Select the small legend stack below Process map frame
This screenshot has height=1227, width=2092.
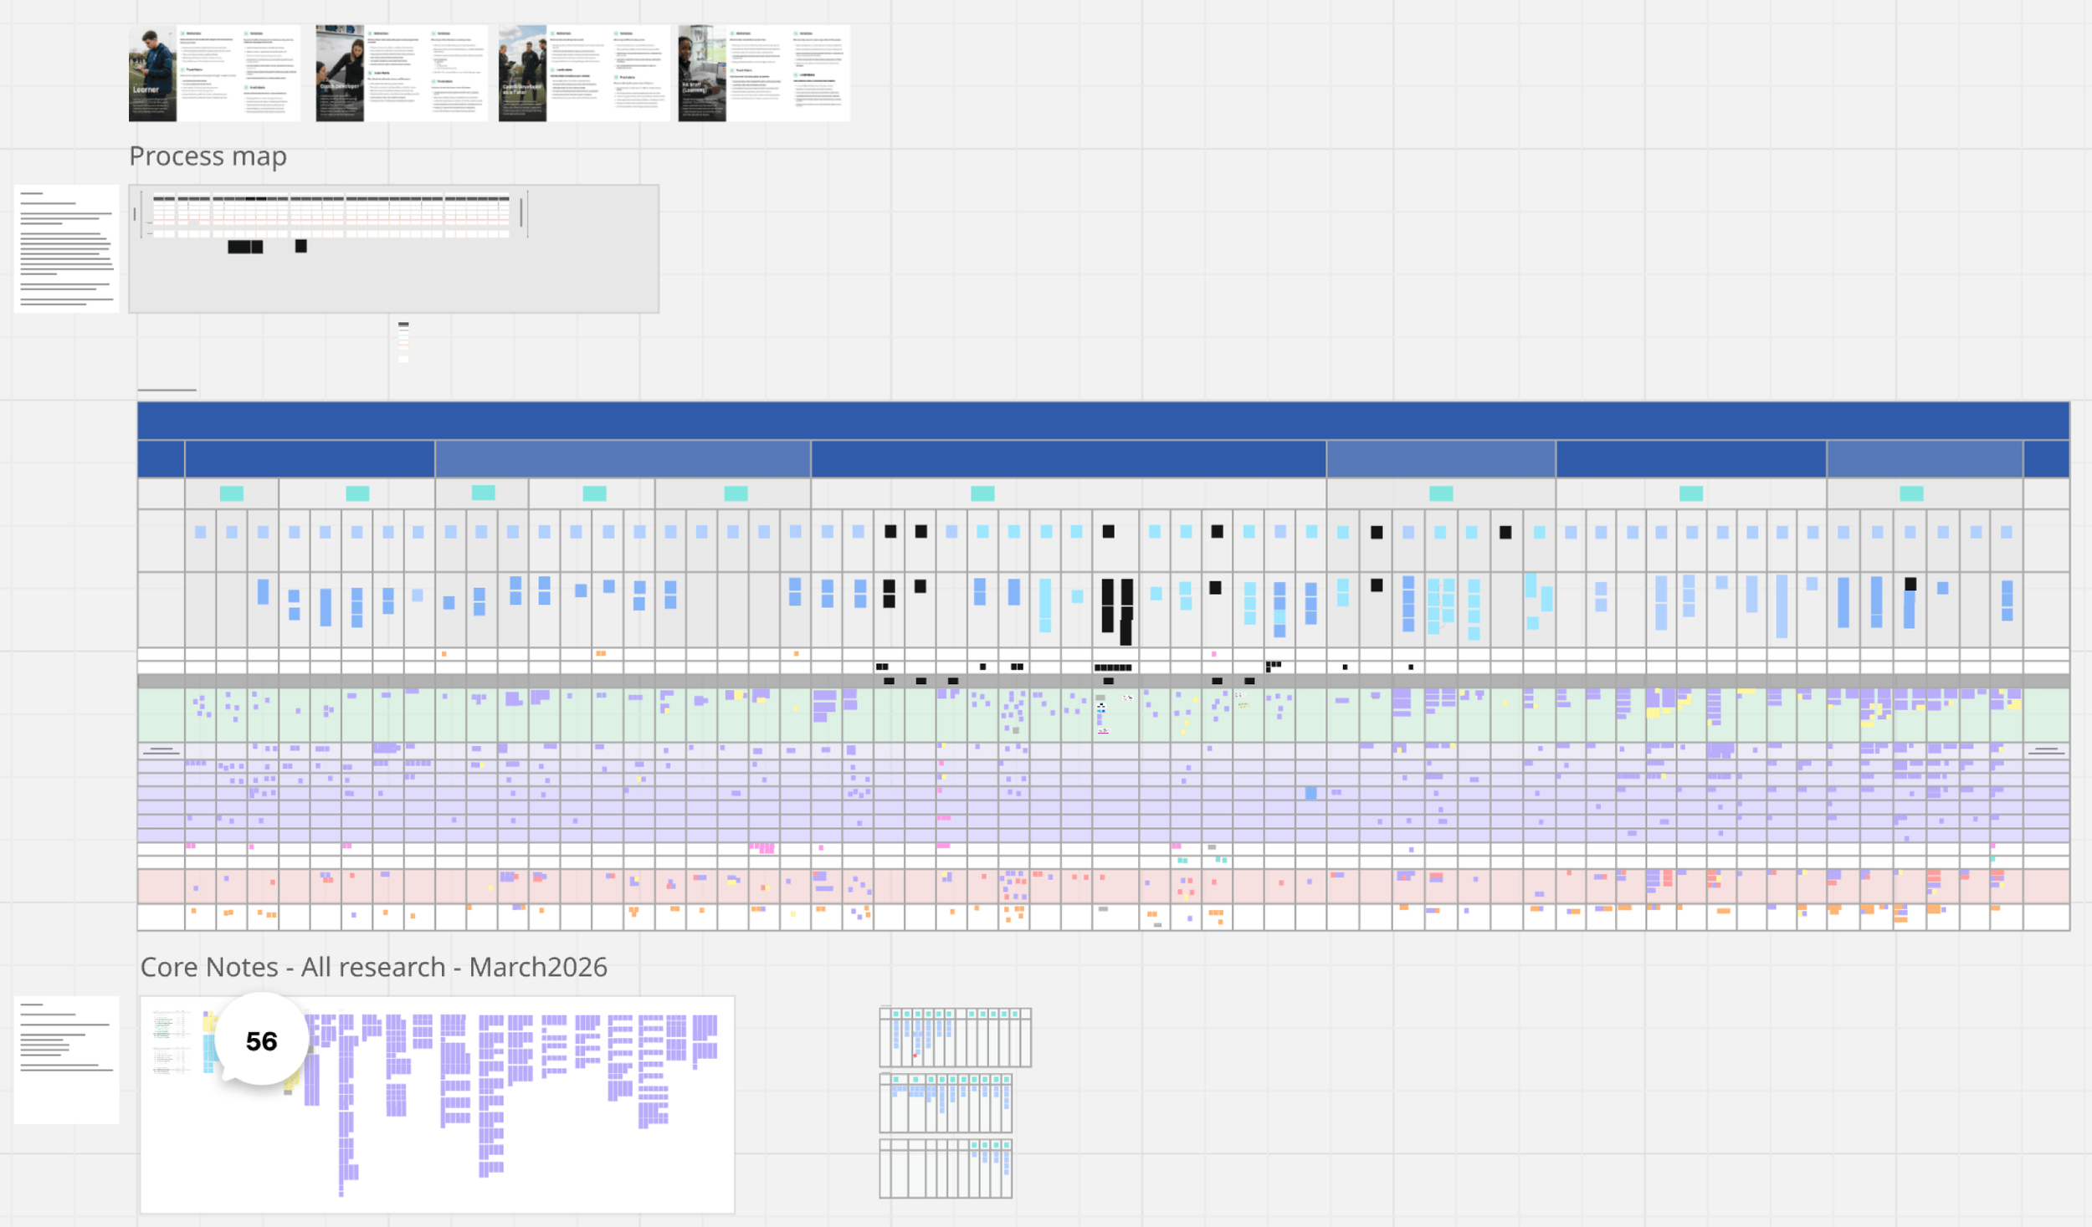(403, 341)
